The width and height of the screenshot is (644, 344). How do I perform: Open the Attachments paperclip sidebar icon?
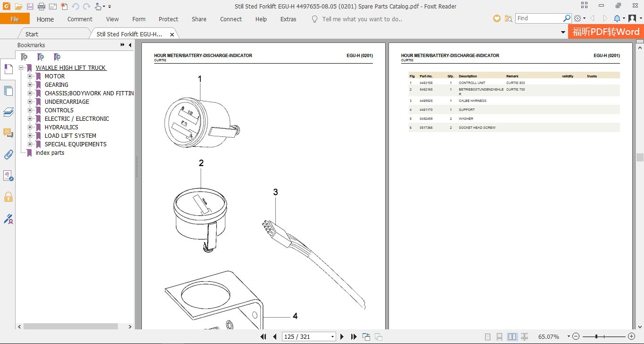click(x=8, y=154)
